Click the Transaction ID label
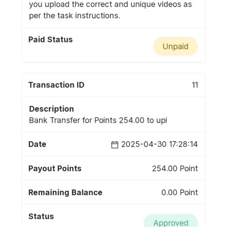 click(x=56, y=85)
